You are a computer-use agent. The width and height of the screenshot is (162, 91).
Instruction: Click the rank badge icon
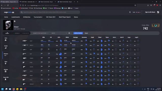click(156, 25)
